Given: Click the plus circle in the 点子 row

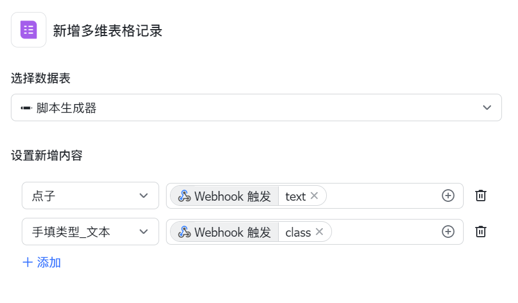Looking at the screenshot, I should click(x=448, y=196).
